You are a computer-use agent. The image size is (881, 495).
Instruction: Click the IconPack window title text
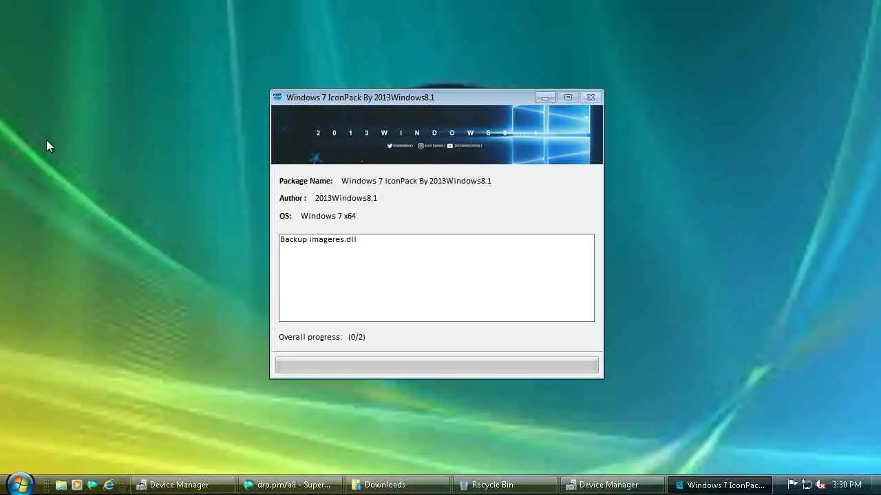(x=360, y=97)
